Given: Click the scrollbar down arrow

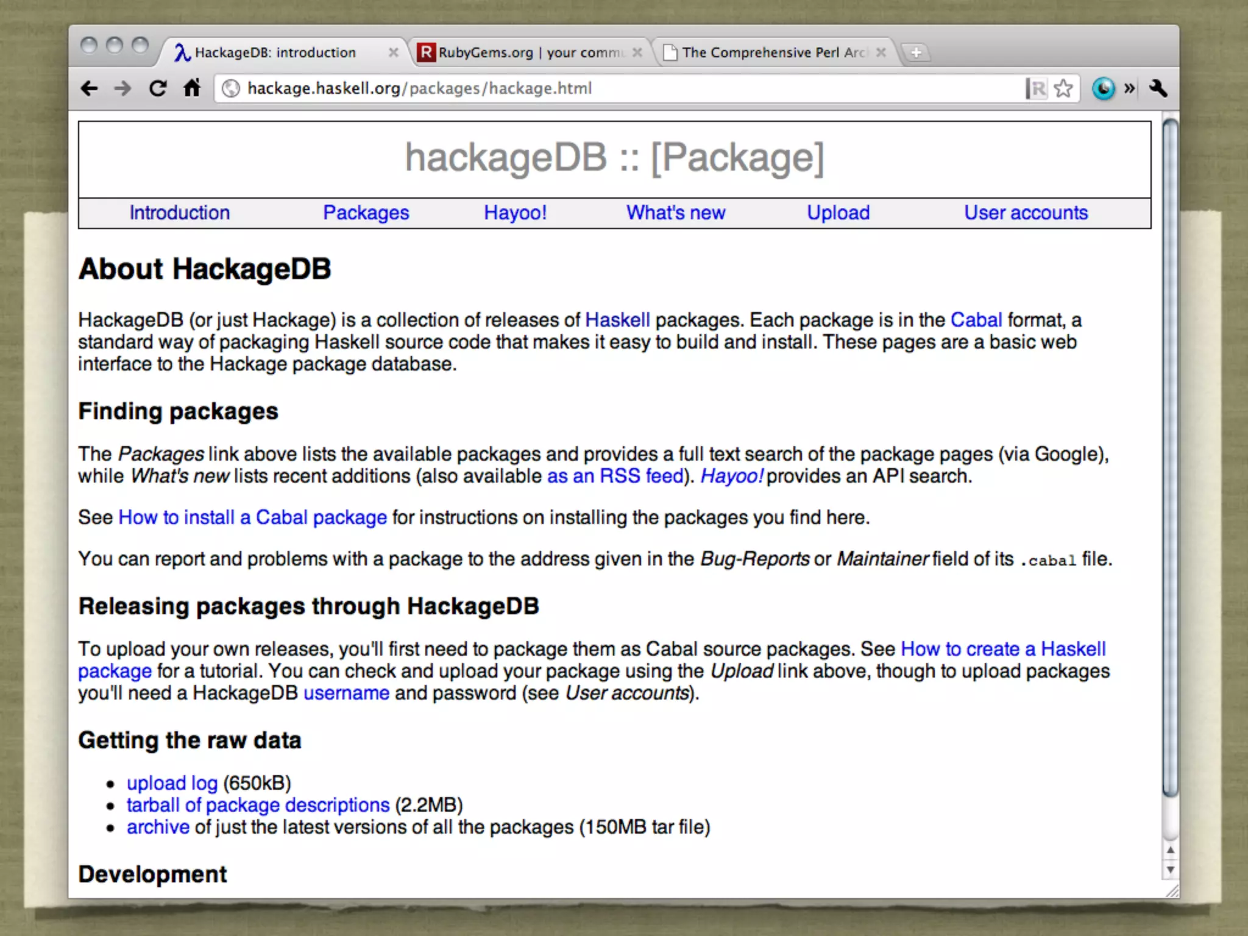Looking at the screenshot, I should point(1170,870).
